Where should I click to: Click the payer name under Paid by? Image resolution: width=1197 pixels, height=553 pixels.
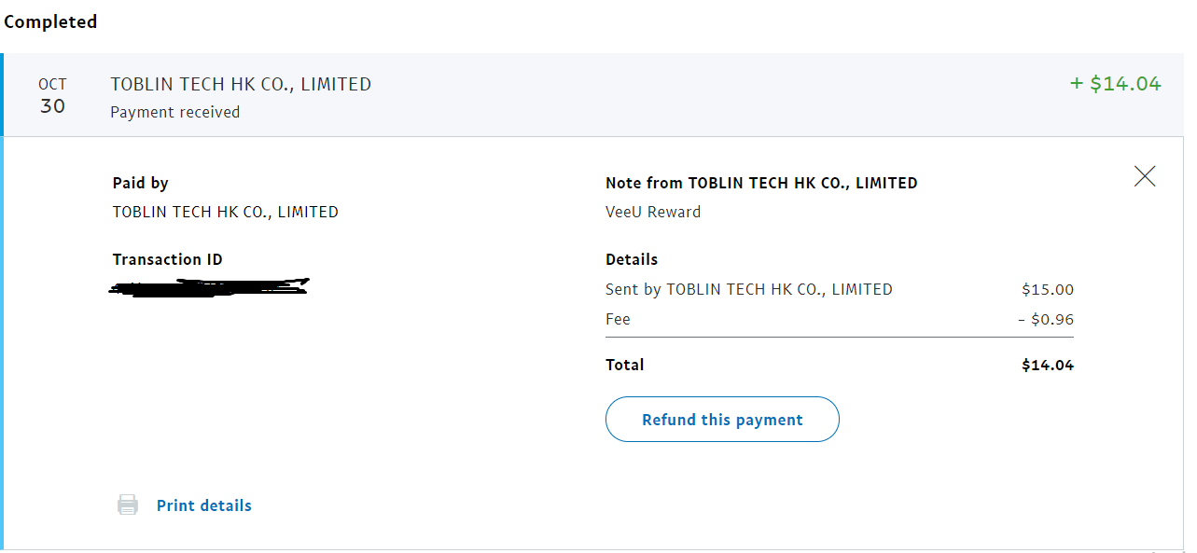225,212
